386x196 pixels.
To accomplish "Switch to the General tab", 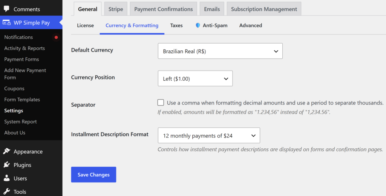I will (x=87, y=9).
